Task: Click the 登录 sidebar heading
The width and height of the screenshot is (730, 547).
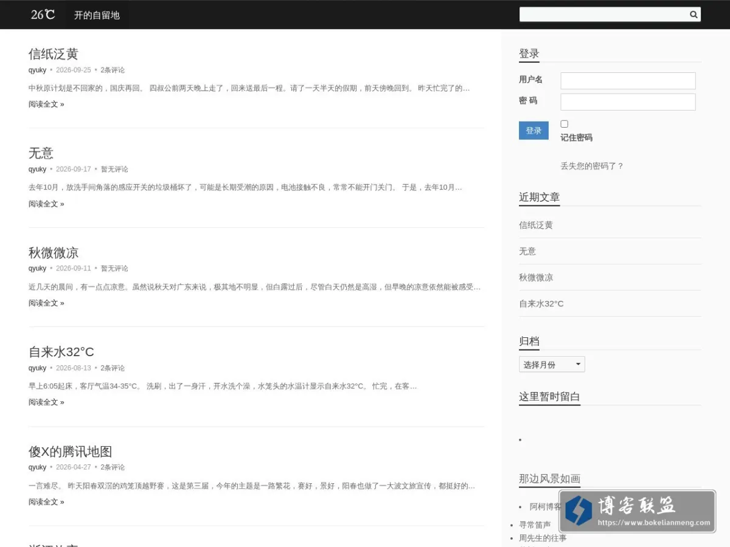Action: (529, 53)
